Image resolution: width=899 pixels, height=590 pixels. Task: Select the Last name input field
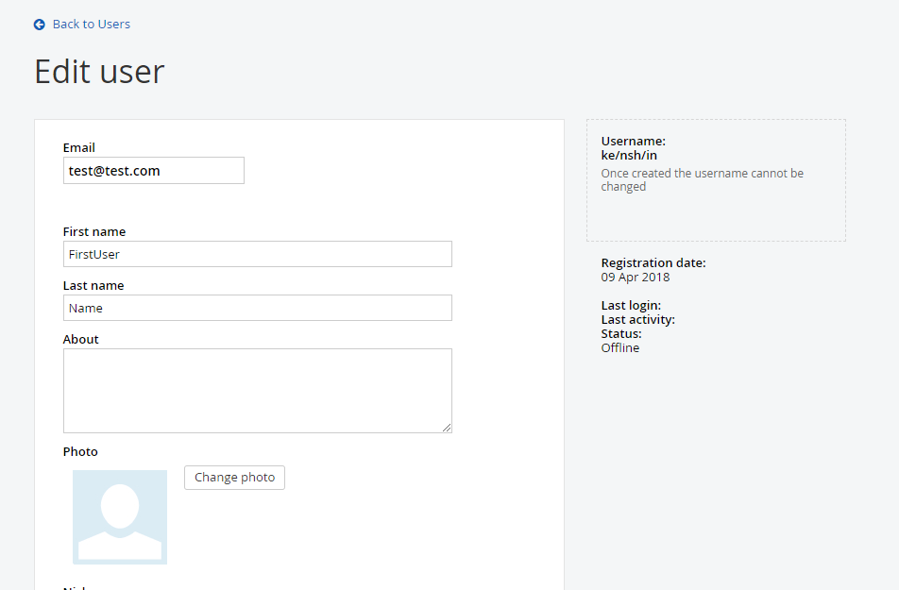click(258, 308)
